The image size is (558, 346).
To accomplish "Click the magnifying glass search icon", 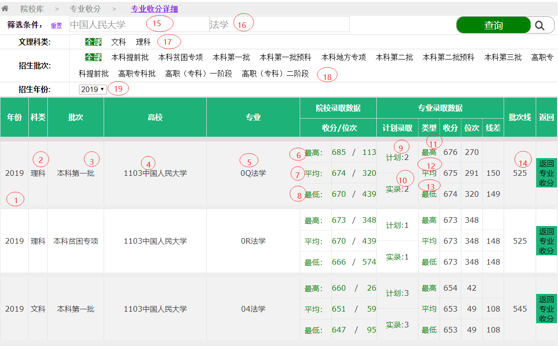I will tap(539, 26).
